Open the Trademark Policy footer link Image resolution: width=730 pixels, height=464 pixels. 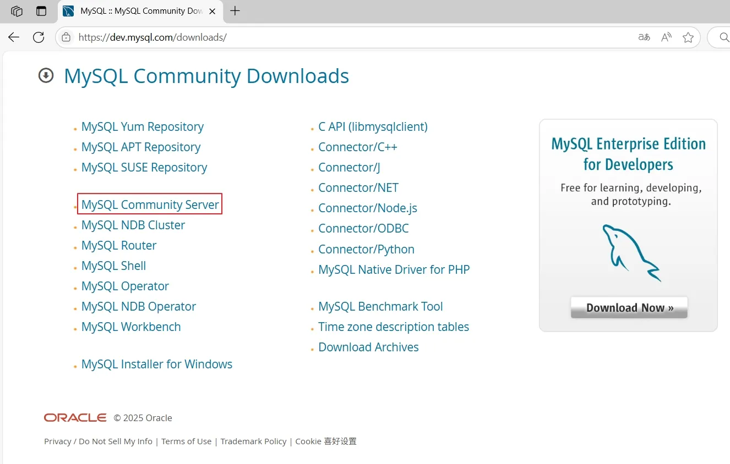coord(253,441)
